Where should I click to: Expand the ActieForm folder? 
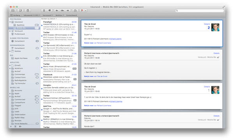click(10, 68)
